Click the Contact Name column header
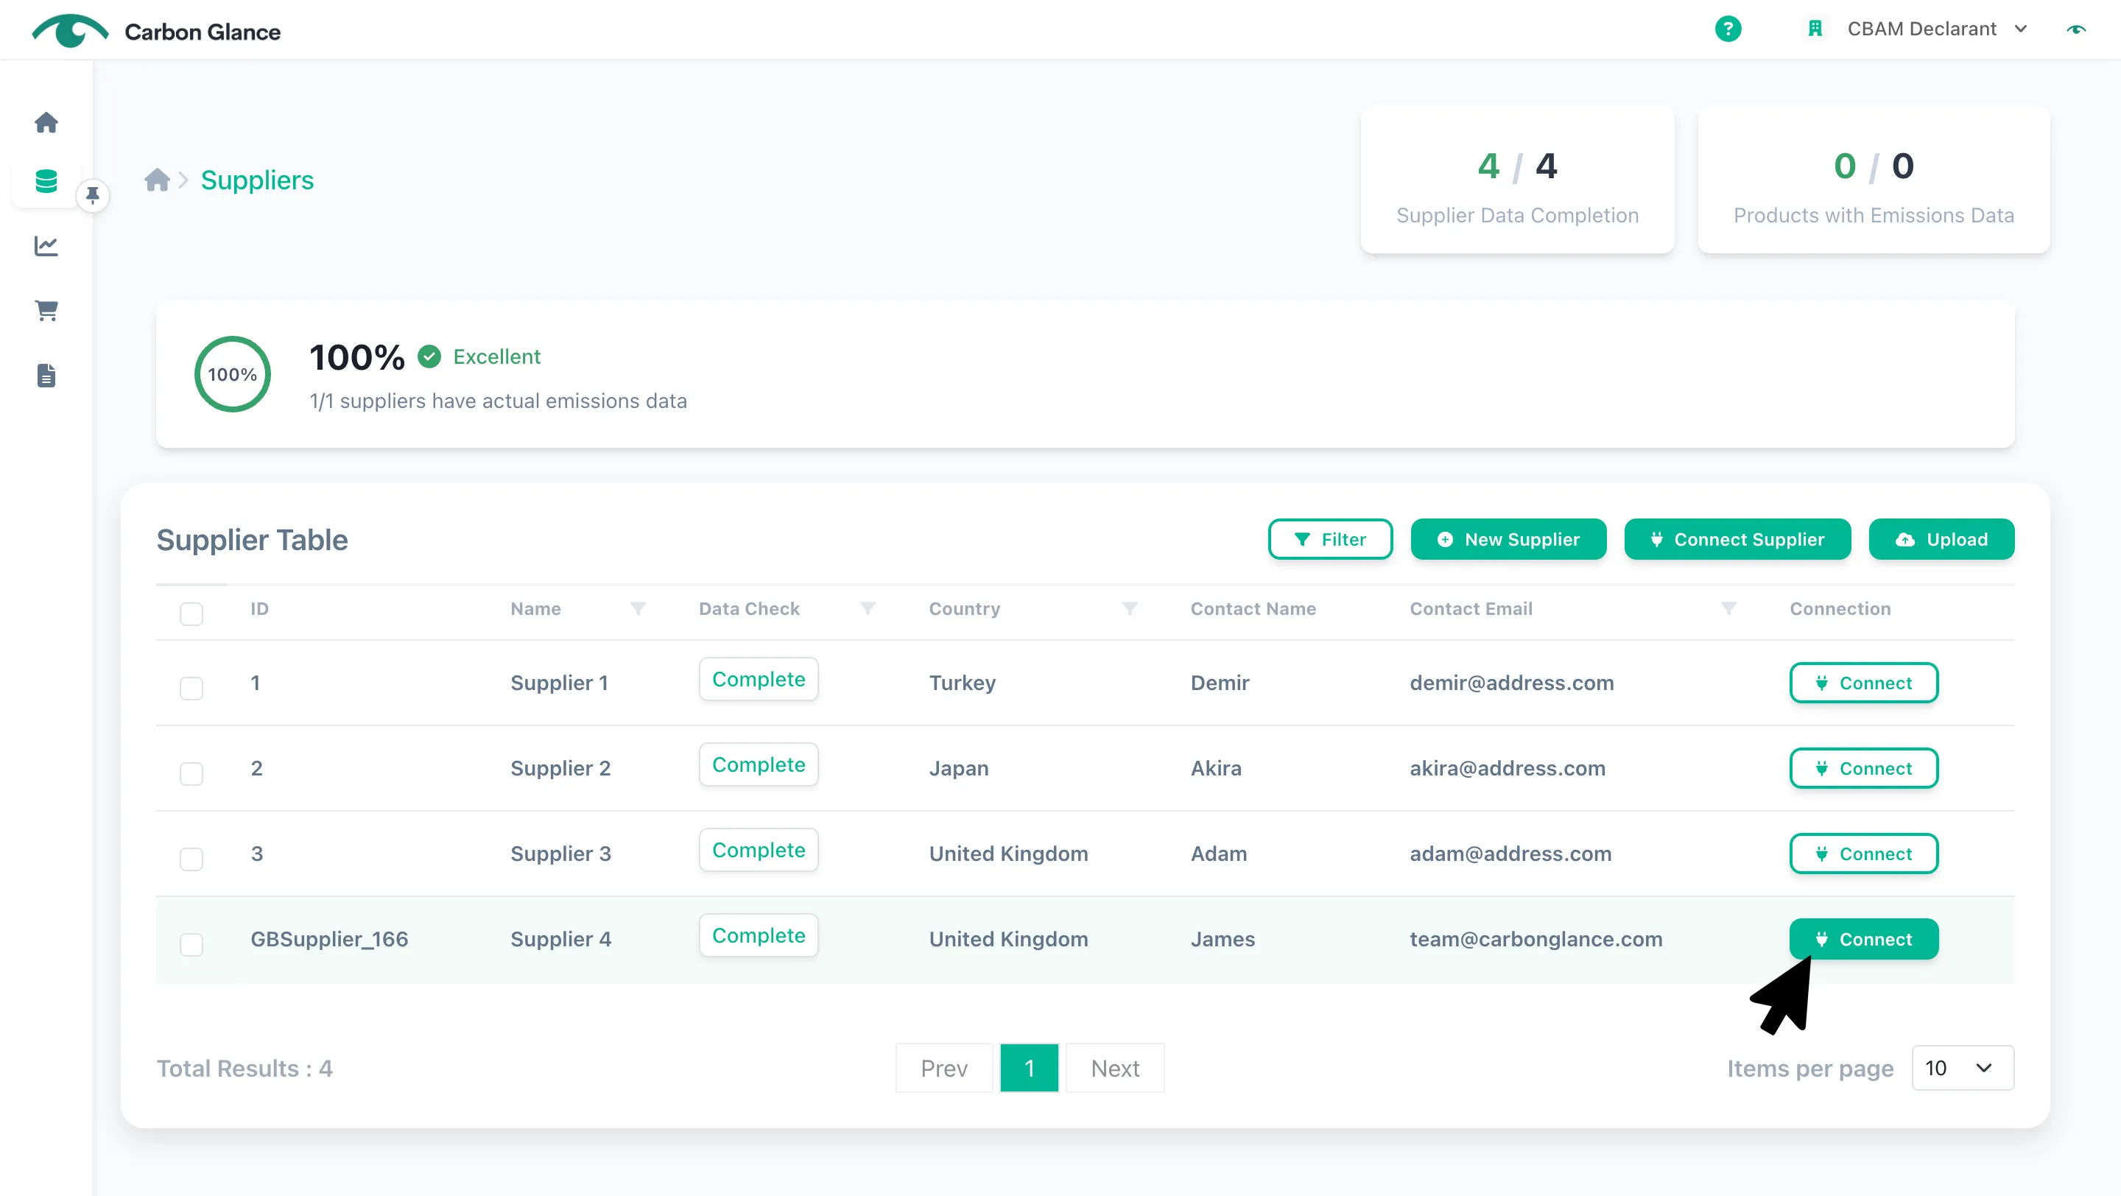Viewport: 2121px width, 1196px height. [1253, 608]
